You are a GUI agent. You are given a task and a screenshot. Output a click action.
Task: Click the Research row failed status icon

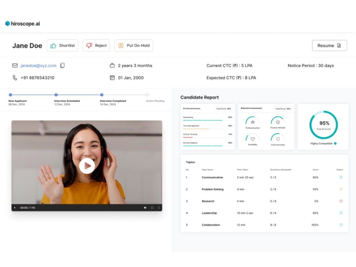pyautogui.click(x=341, y=201)
